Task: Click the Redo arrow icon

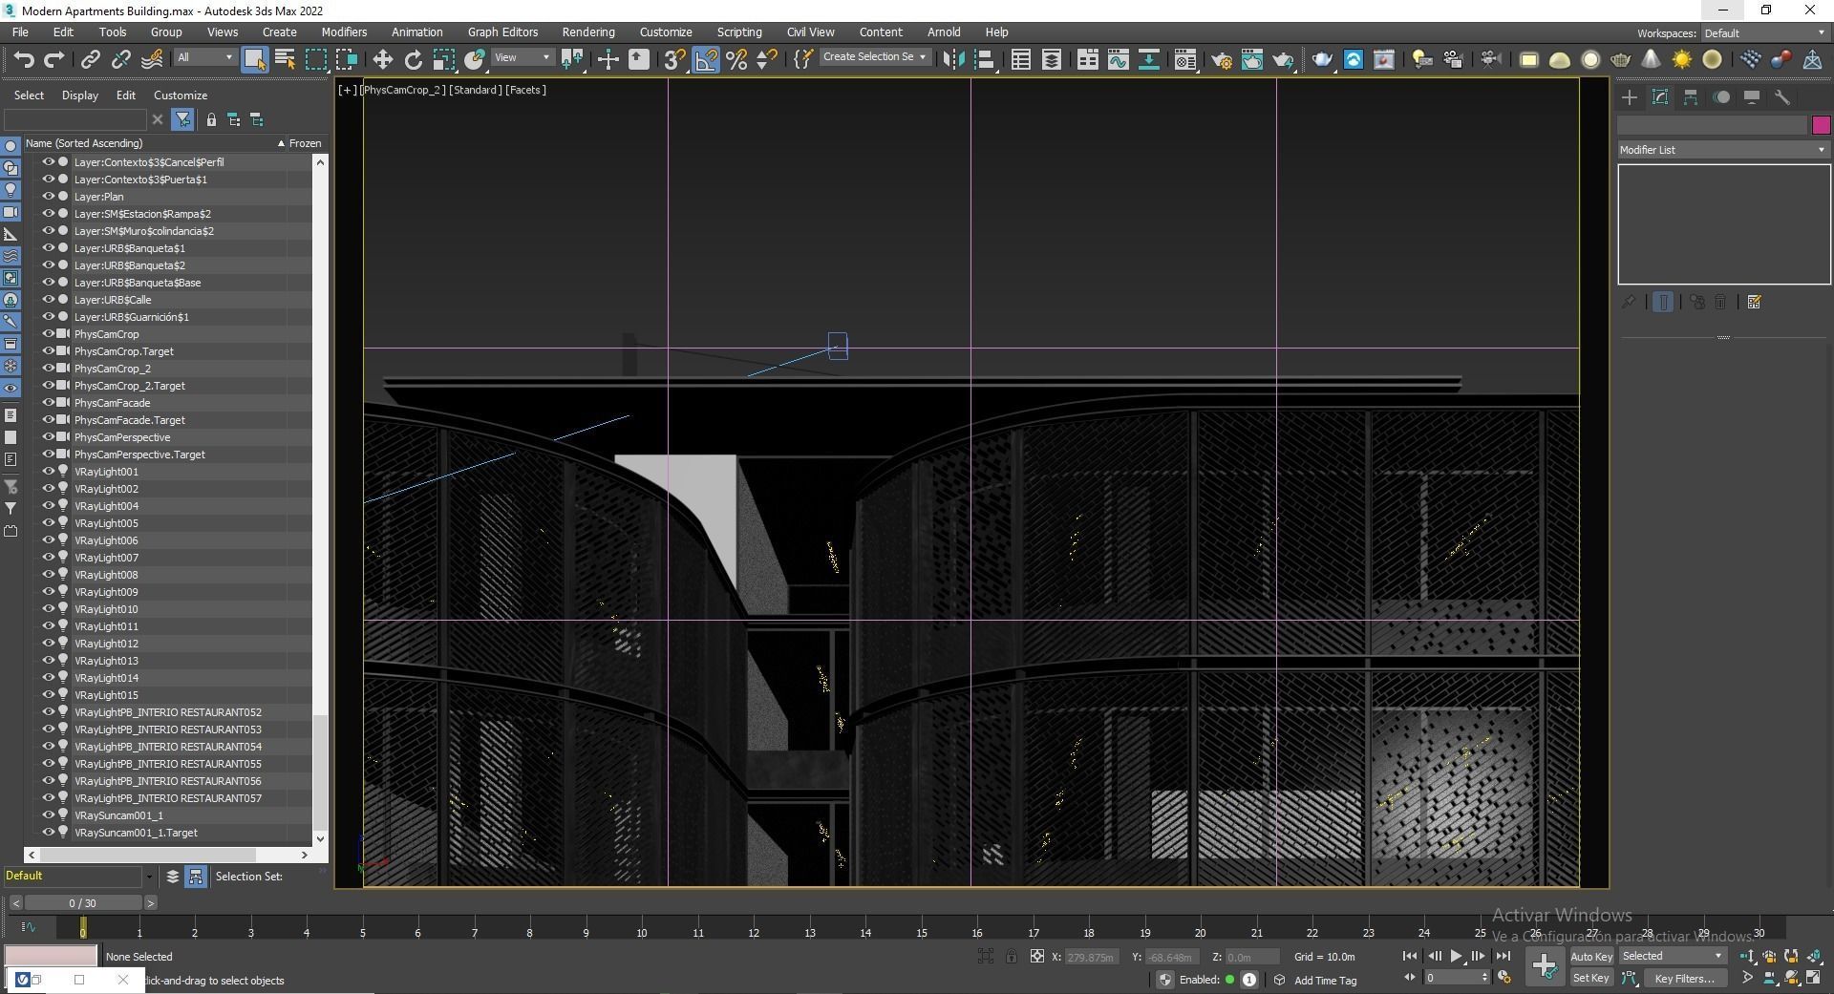Action: coord(54,59)
